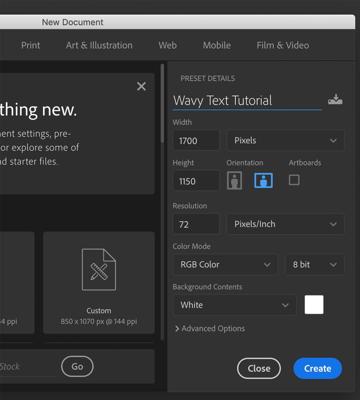Open the Film & Video tab
Viewport: 360px width, 400px height.
pos(283,45)
